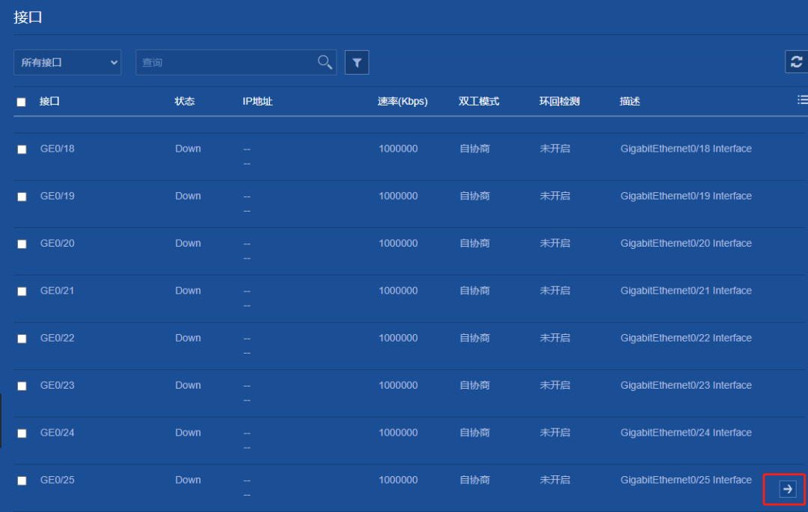Click description GigabitEthernet0/24 Interface
This screenshot has height=512, width=808.
coord(686,433)
